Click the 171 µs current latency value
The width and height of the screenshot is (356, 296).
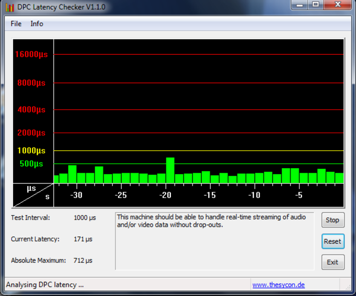click(83, 239)
